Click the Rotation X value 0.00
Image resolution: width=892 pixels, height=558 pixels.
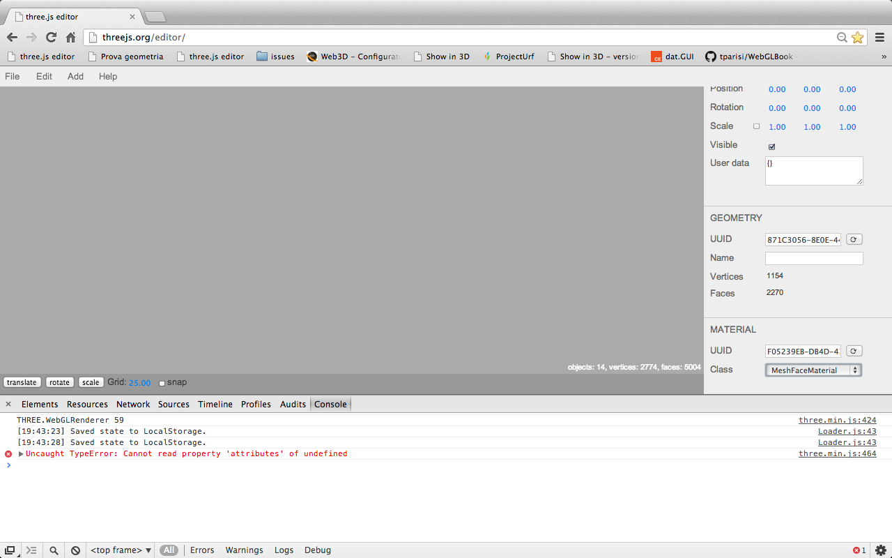777,108
